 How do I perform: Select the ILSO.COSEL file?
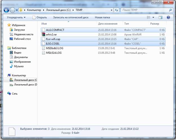pyautogui.click(x=103, y=43)
